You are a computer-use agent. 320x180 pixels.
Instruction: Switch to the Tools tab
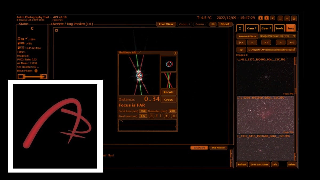[279, 28]
